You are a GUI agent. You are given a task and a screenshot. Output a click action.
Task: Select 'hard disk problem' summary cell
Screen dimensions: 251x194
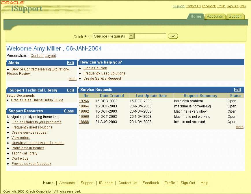tap(189, 101)
